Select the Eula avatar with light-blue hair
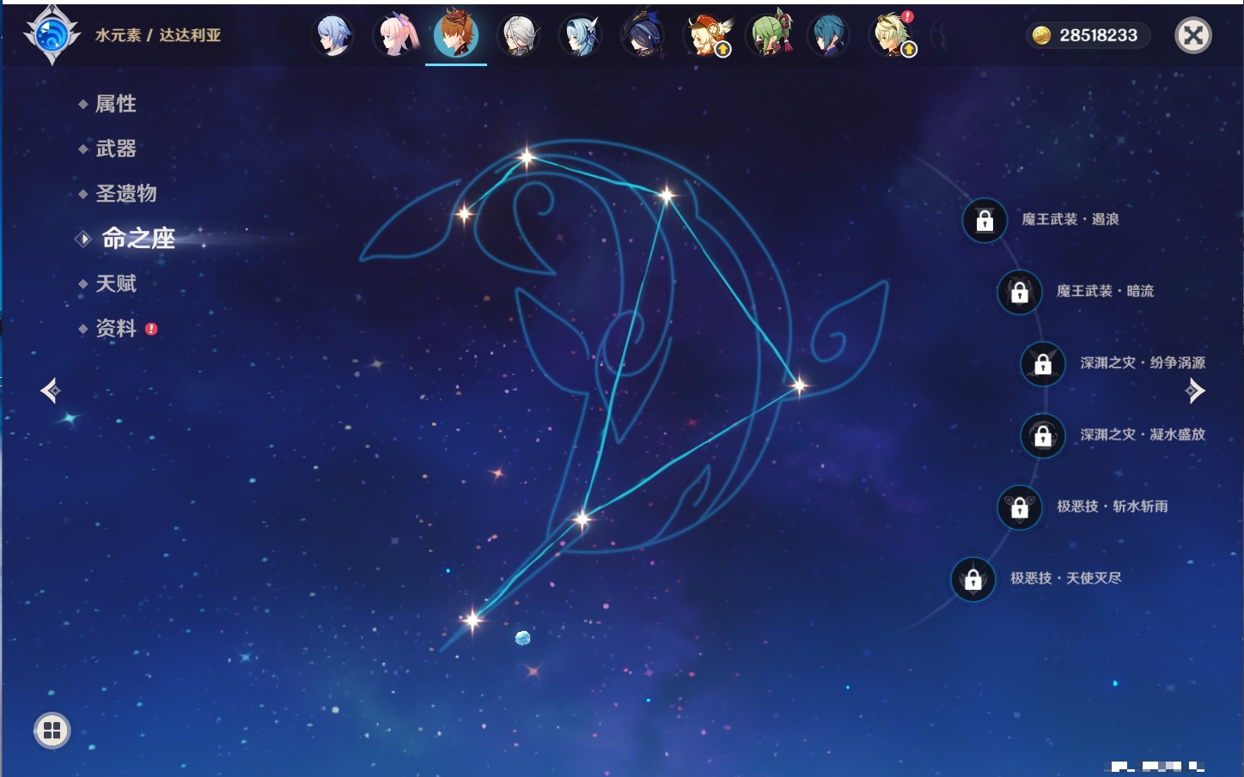 pos(581,36)
